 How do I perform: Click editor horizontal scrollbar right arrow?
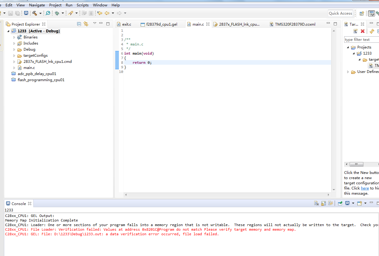point(329,195)
